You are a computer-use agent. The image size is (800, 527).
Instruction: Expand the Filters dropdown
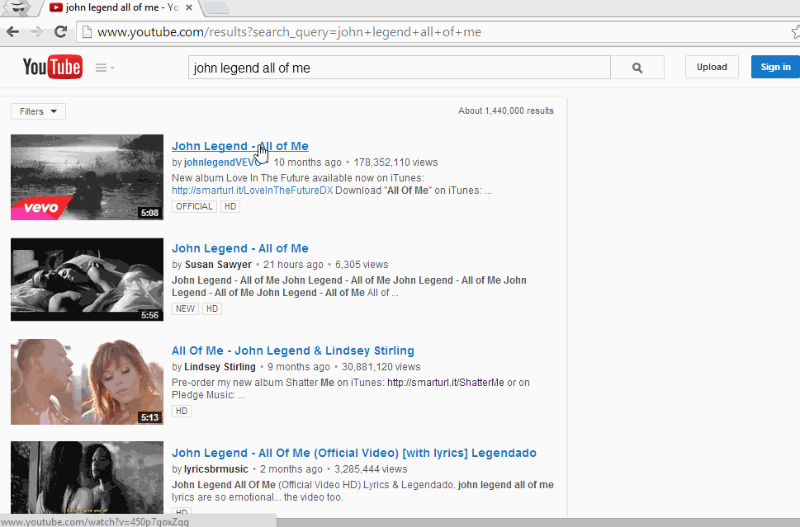[x=38, y=111]
